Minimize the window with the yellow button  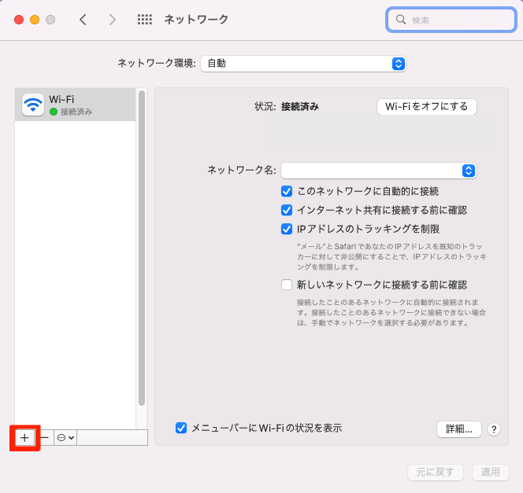35,20
